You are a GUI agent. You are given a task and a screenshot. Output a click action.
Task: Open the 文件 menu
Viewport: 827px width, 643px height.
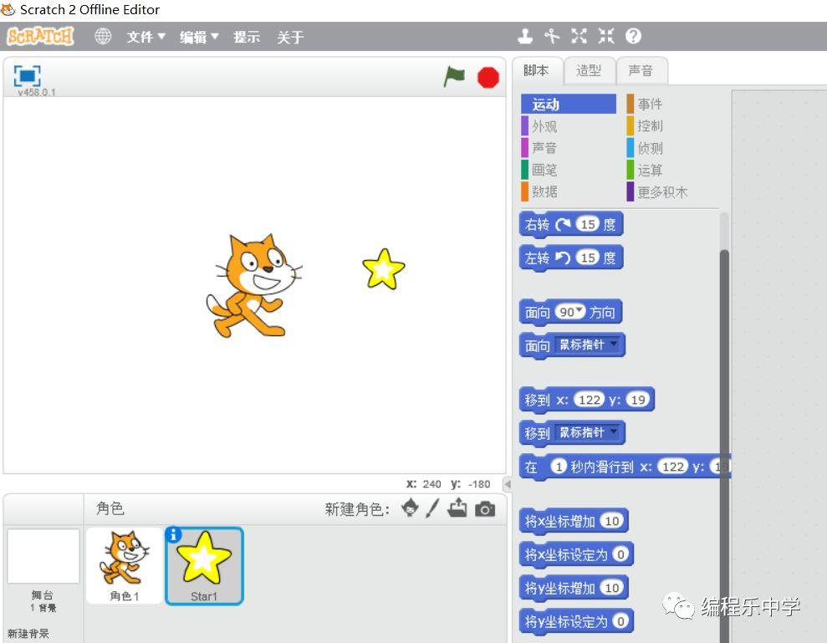[x=145, y=37]
